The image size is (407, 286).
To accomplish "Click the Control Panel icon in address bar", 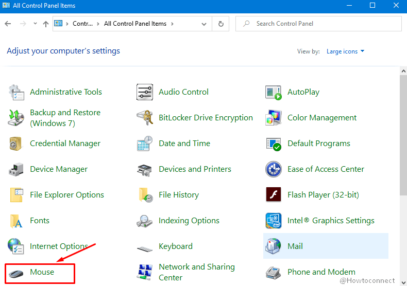I will click(x=58, y=23).
